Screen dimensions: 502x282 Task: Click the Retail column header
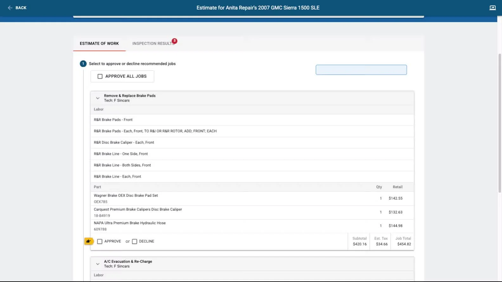(397, 187)
